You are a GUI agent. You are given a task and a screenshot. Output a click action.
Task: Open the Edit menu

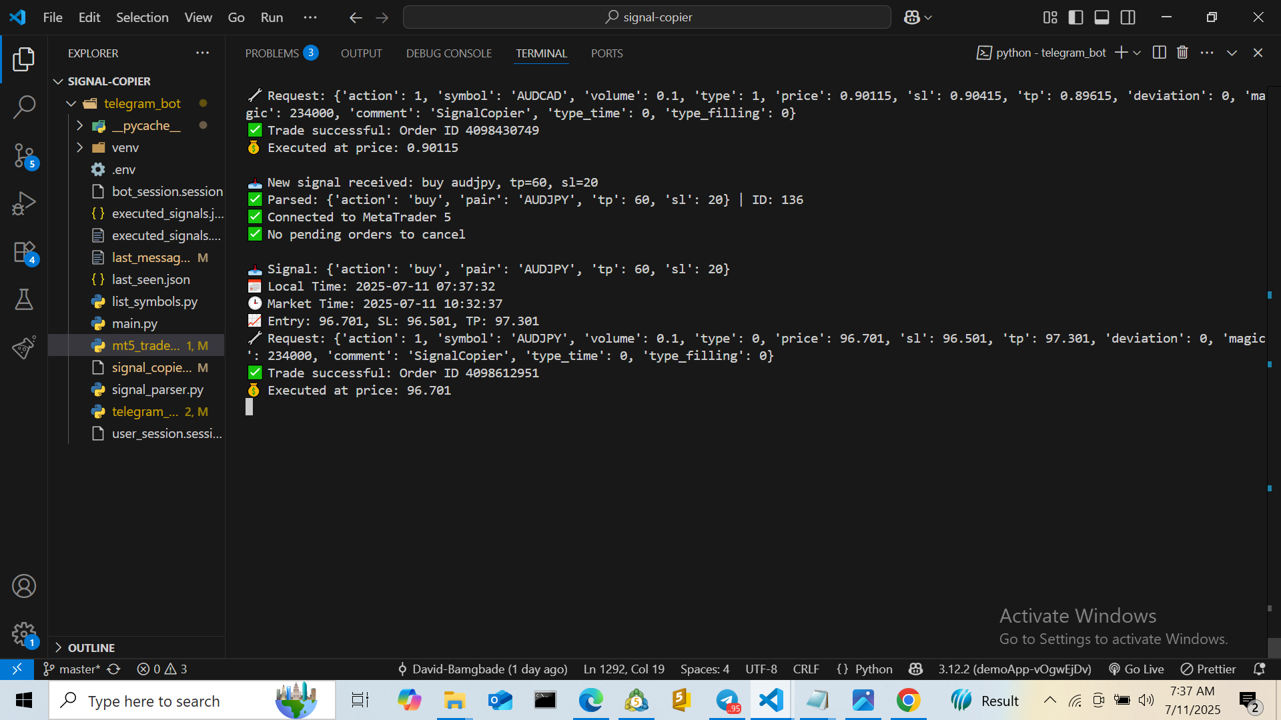point(89,17)
